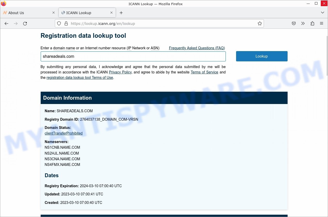
Task: Switch to the About Us tab
Action: (x=29, y=13)
